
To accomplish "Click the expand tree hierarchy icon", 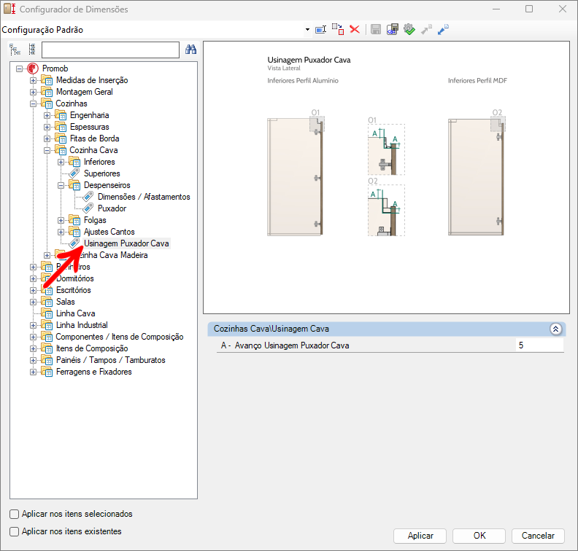I will (15, 50).
